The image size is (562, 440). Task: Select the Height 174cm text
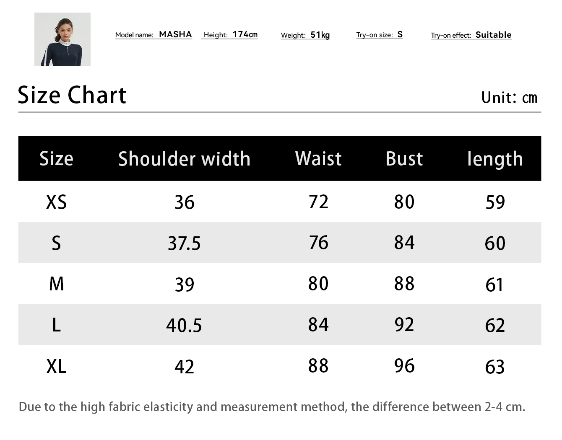coord(230,35)
